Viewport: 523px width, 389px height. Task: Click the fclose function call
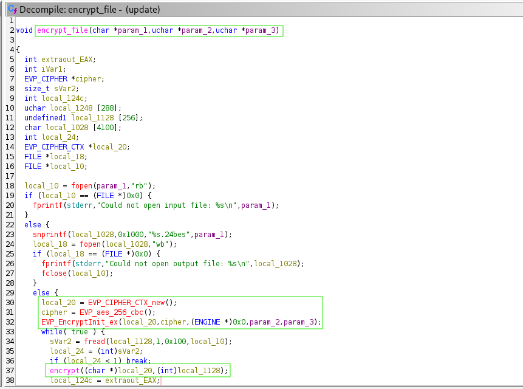(x=54, y=274)
